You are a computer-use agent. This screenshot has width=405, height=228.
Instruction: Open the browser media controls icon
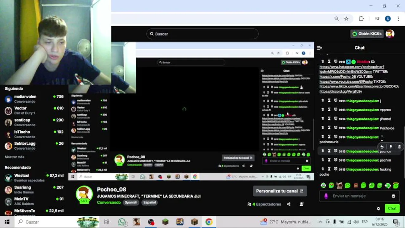(x=377, y=19)
